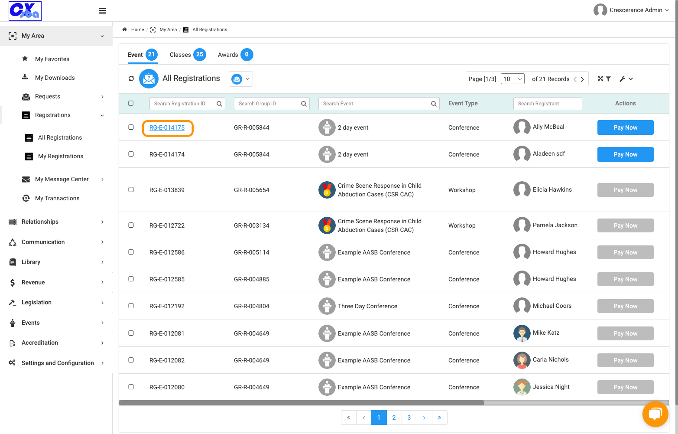Go to next page arrow near records
The image size is (678, 434).
click(582, 79)
